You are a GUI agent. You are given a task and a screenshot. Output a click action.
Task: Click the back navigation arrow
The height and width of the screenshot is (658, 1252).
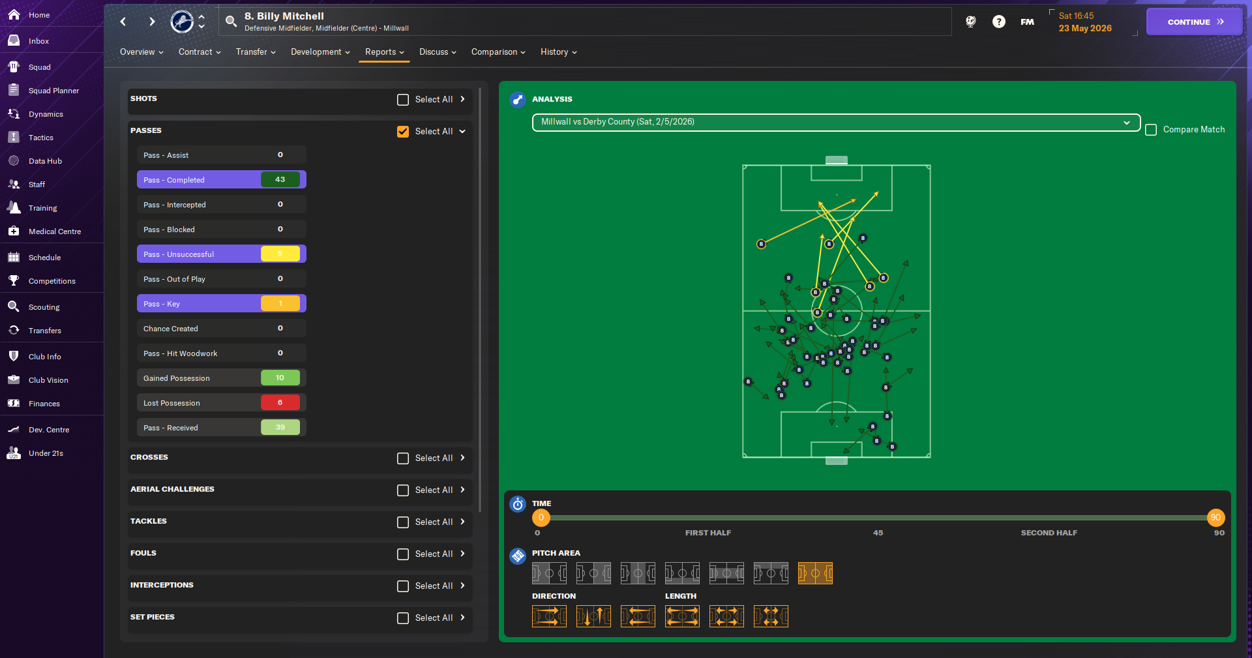[123, 22]
